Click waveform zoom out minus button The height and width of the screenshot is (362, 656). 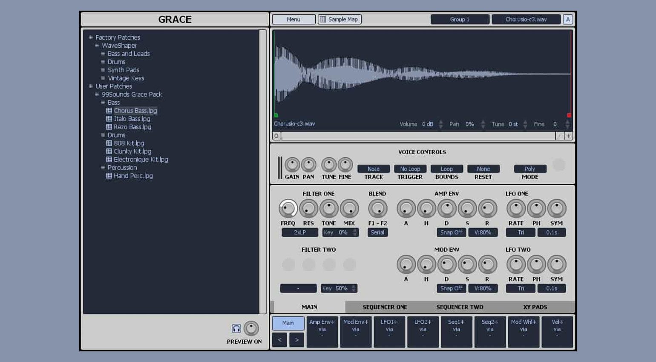click(x=560, y=136)
